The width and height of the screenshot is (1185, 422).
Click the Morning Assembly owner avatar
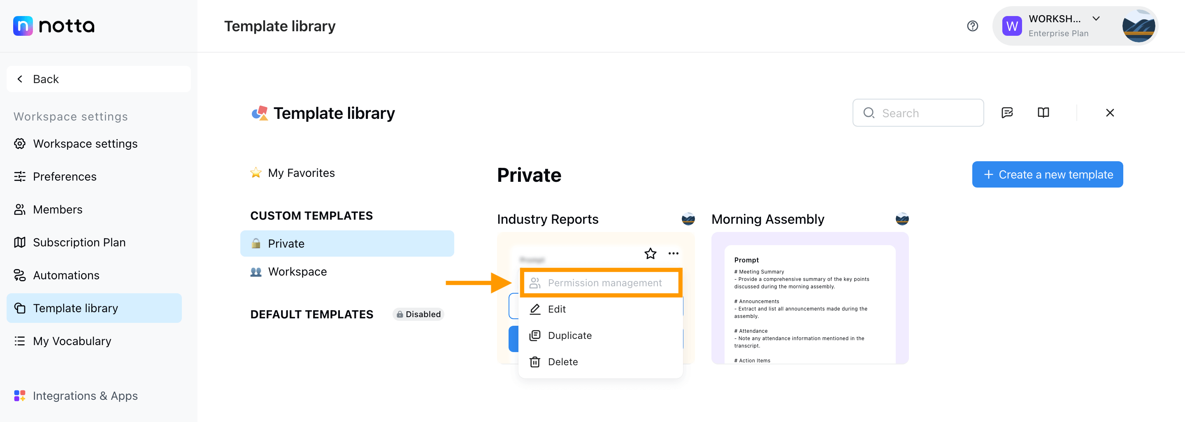click(x=902, y=219)
